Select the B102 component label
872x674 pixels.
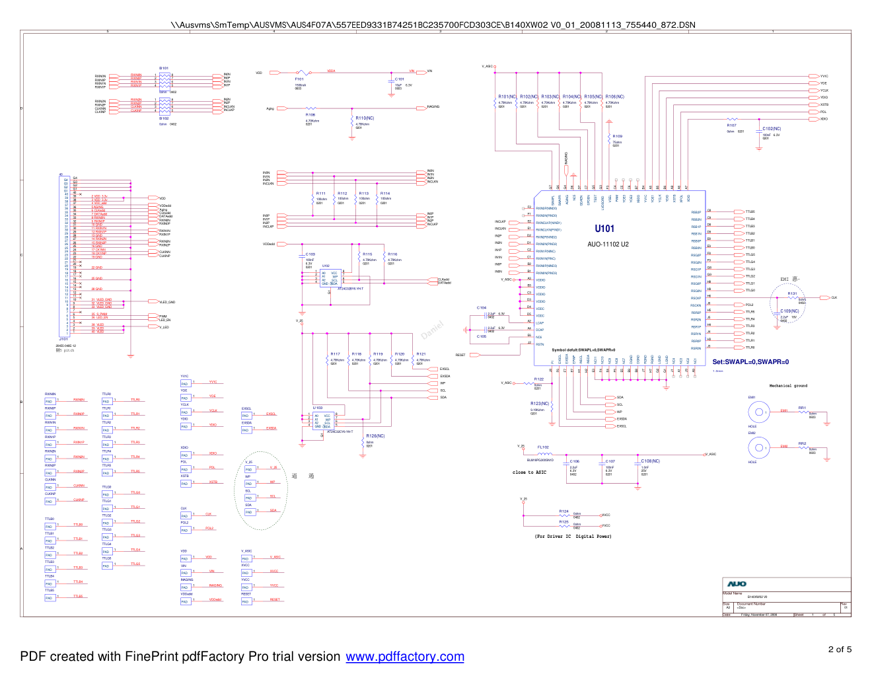point(164,118)
